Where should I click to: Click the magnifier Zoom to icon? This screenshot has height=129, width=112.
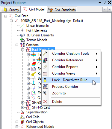[45, 93]
